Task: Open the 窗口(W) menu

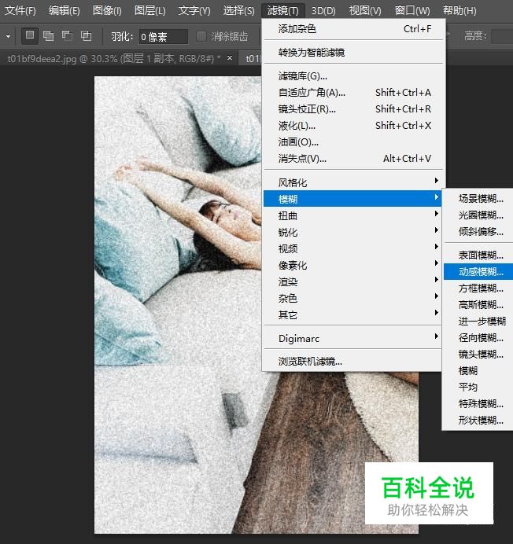Action: [412, 11]
